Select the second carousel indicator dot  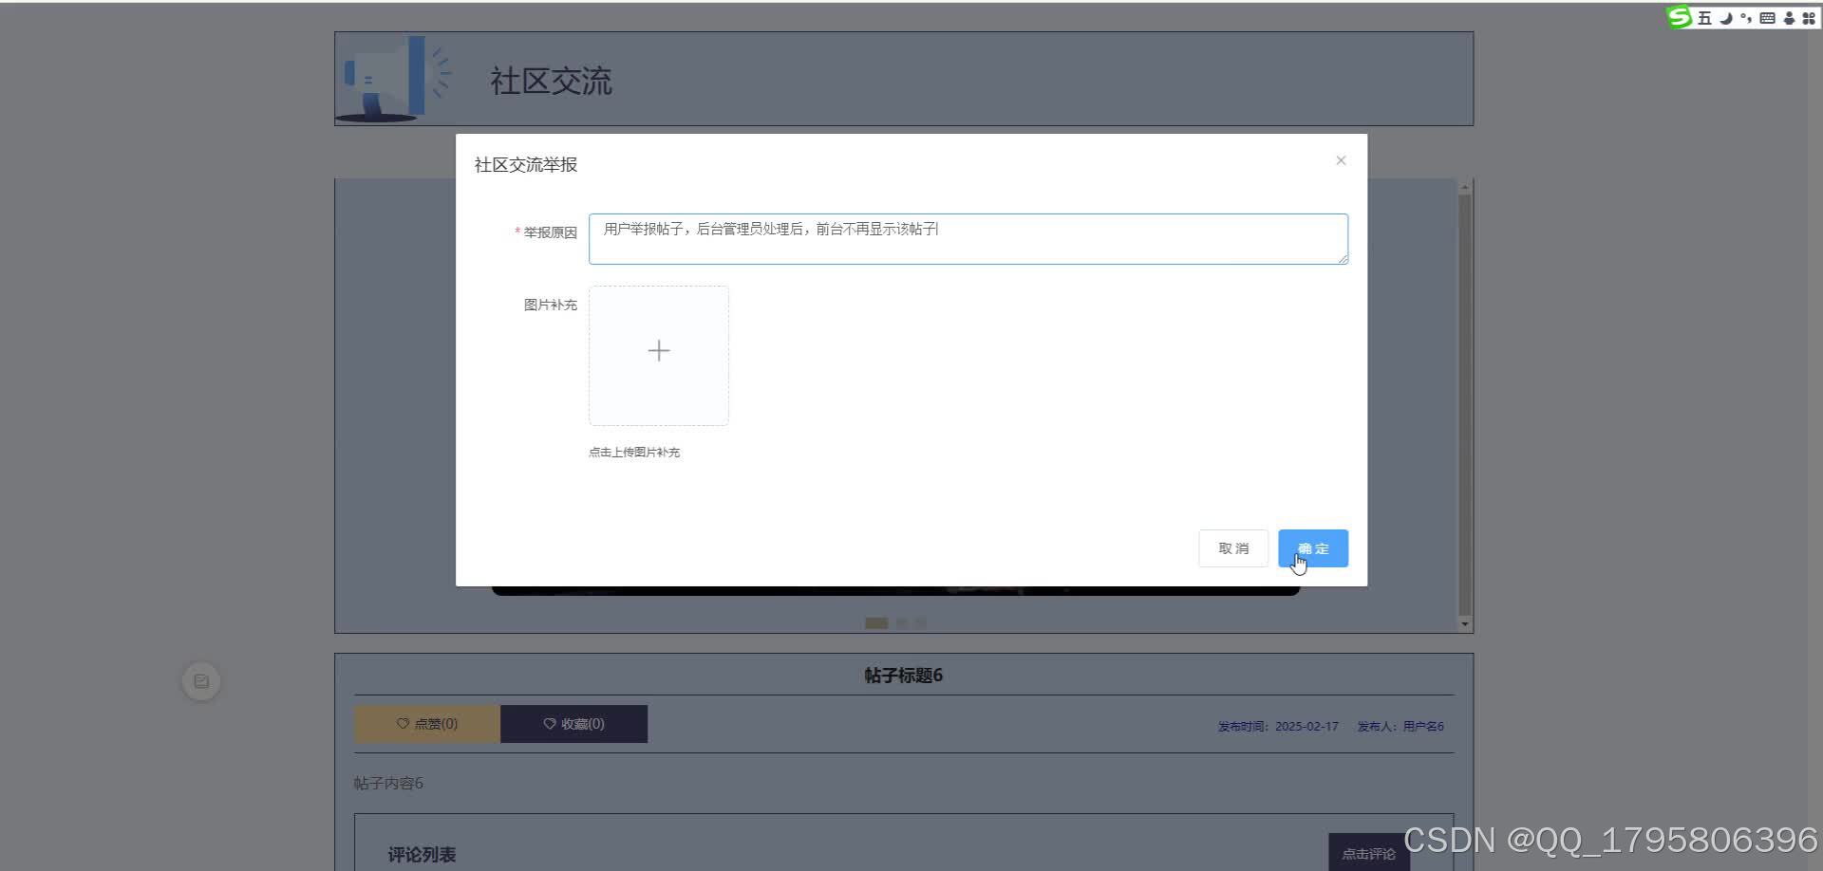pyautogui.click(x=902, y=623)
